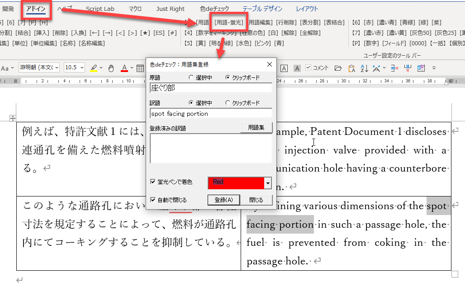Screen dimensions: 465x297
Task: Click the 用語集 button in dialog
Action: pyautogui.click(x=256, y=128)
